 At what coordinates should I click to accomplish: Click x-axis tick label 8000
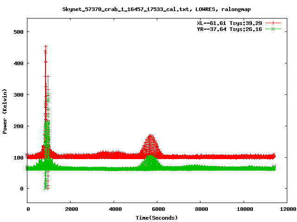tap(201, 209)
